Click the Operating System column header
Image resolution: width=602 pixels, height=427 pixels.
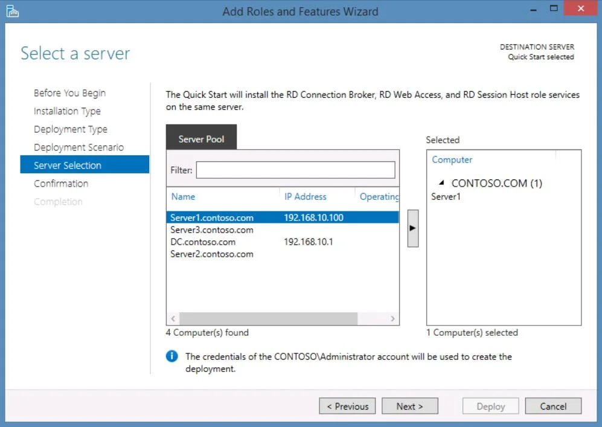pyautogui.click(x=379, y=196)
